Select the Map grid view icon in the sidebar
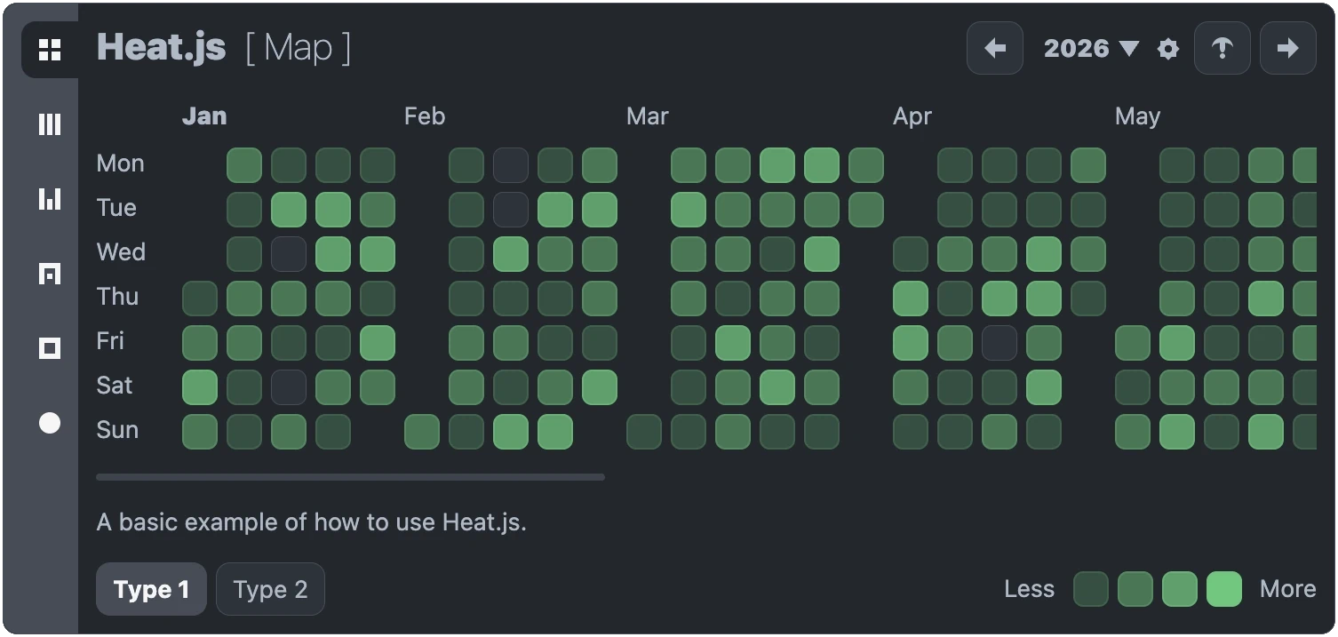 coord(49,49)
